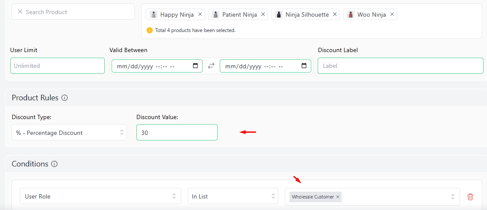Viewport: 487px width, 210px height.
Task: Open the In List operator dropdown
Action: (233, 196)
